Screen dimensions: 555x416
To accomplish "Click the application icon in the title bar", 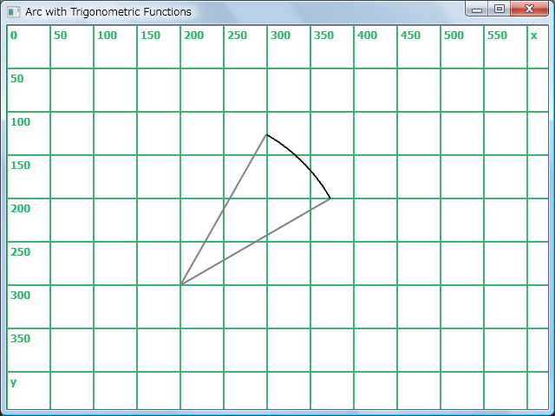I will pos(14,12).
